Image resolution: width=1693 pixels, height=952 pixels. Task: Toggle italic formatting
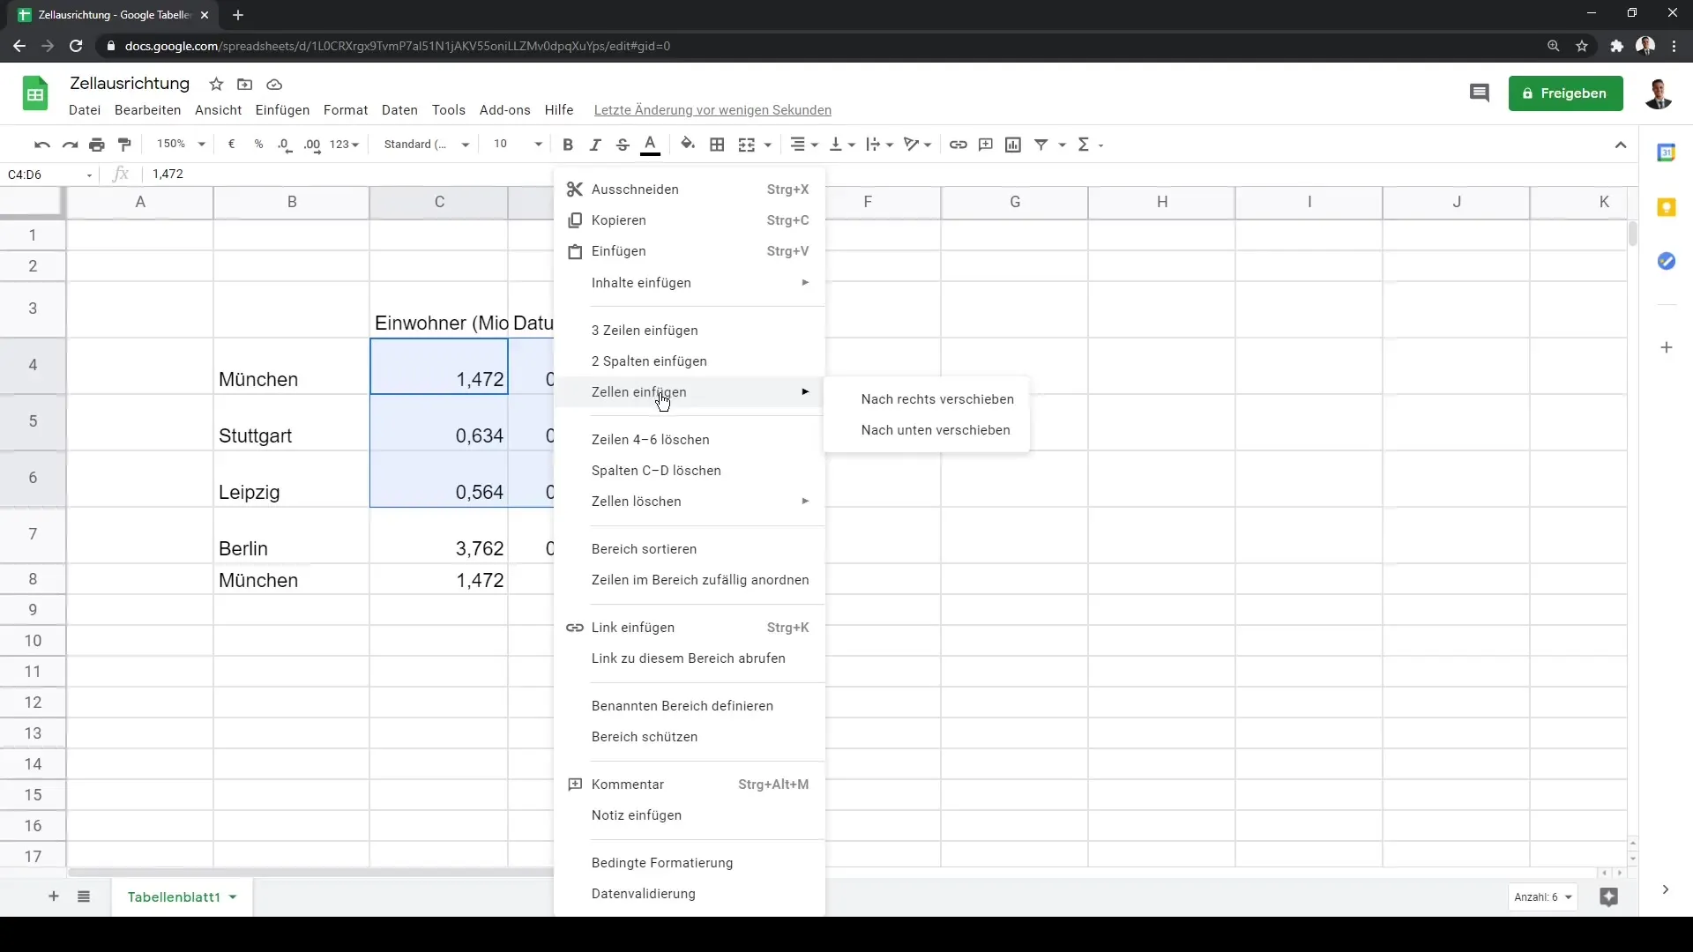[x=595, y=145]
